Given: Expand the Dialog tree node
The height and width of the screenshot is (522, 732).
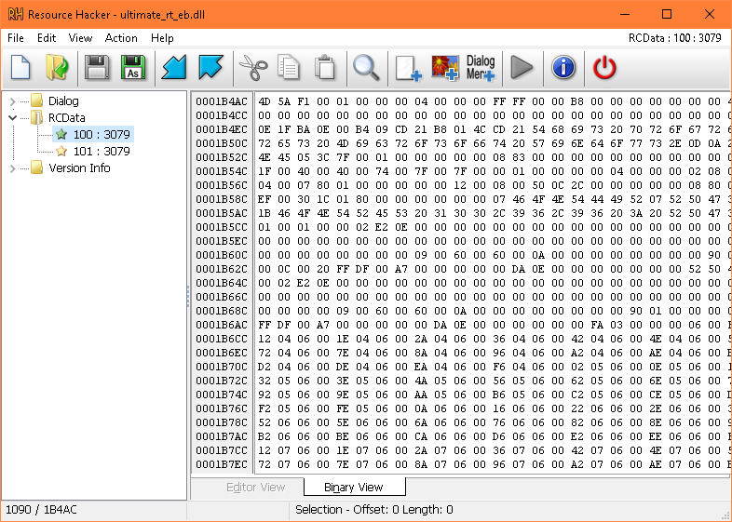Looking at the screenshot, I should coord(12,101).
